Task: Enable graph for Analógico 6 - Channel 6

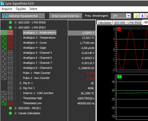Action: [4, 58]
